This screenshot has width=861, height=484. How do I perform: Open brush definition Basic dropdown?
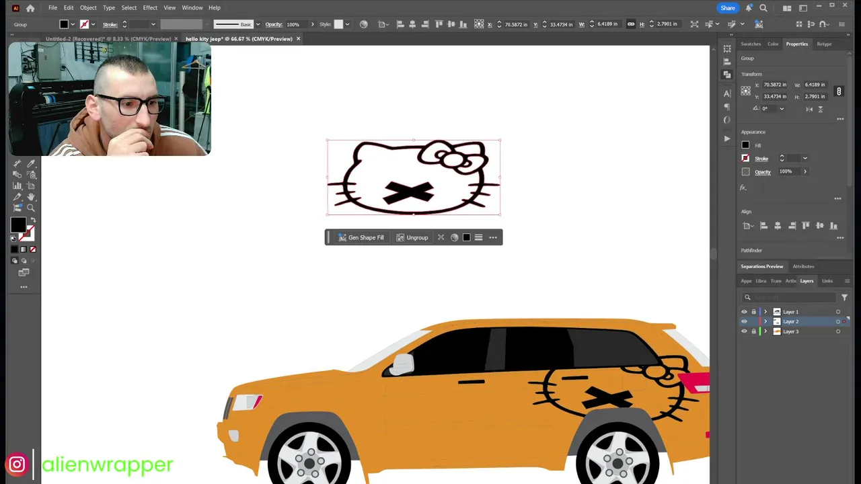click(258, 24)
